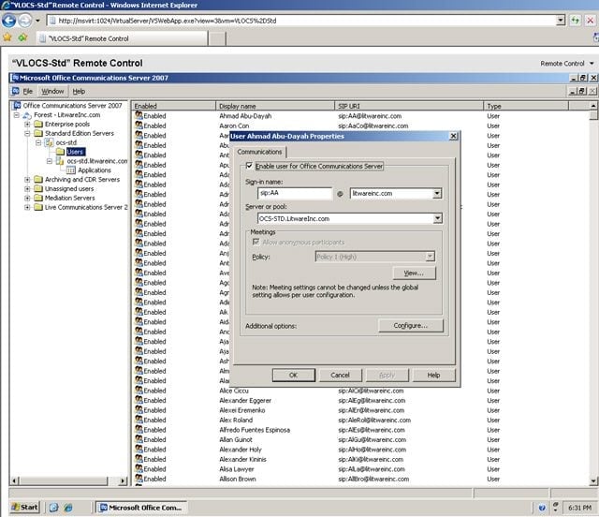Click the View... policy button
Screen dimensions: 599x517
pos(414,273)
